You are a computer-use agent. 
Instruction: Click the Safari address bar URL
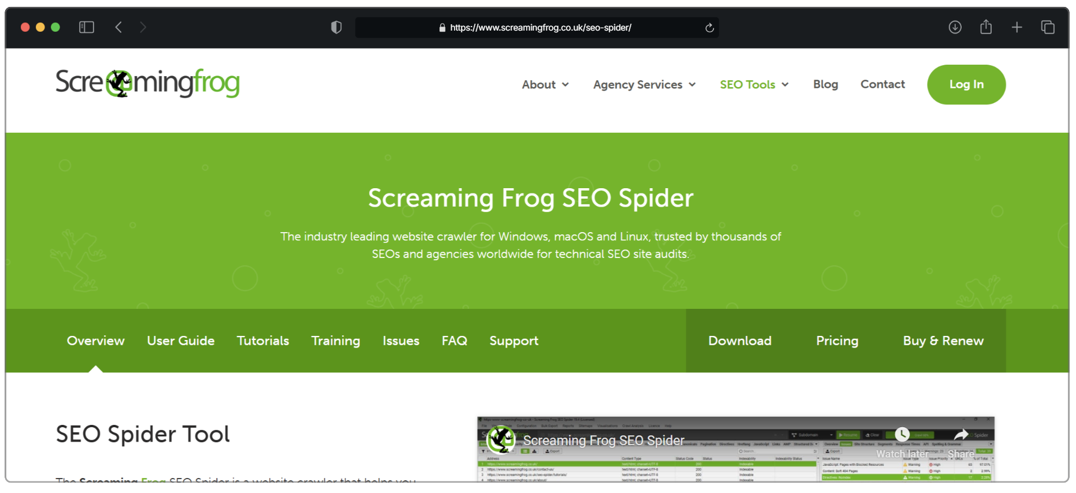click(x=541, y=28)
